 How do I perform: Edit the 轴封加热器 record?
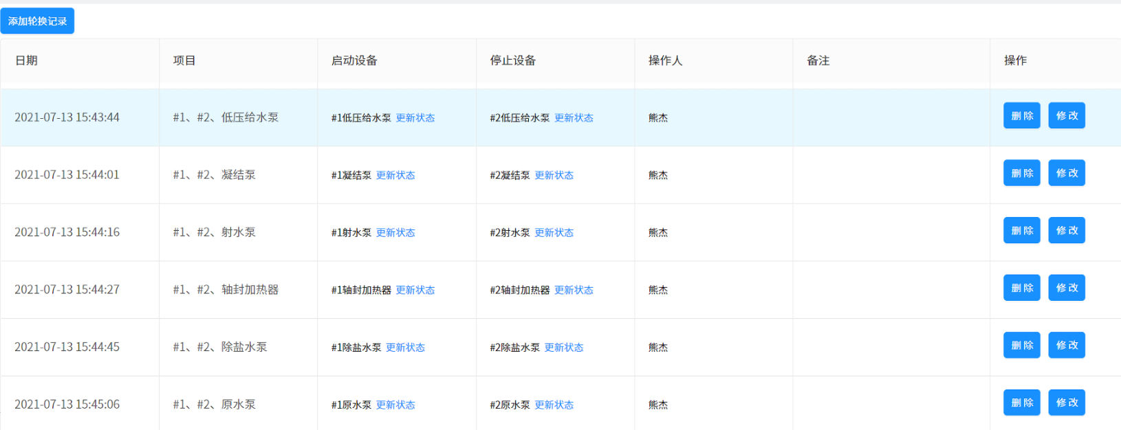1066,288
